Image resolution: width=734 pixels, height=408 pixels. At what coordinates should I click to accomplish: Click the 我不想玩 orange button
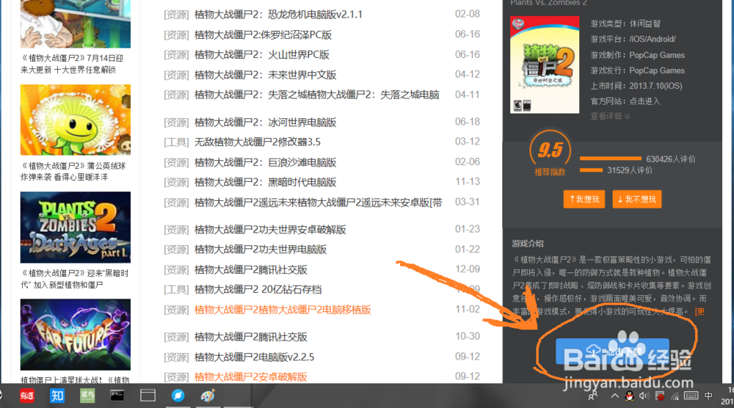(636, 200)
